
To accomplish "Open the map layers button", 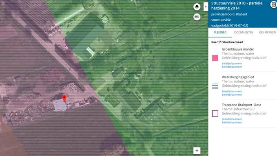I will click(197, 7).
